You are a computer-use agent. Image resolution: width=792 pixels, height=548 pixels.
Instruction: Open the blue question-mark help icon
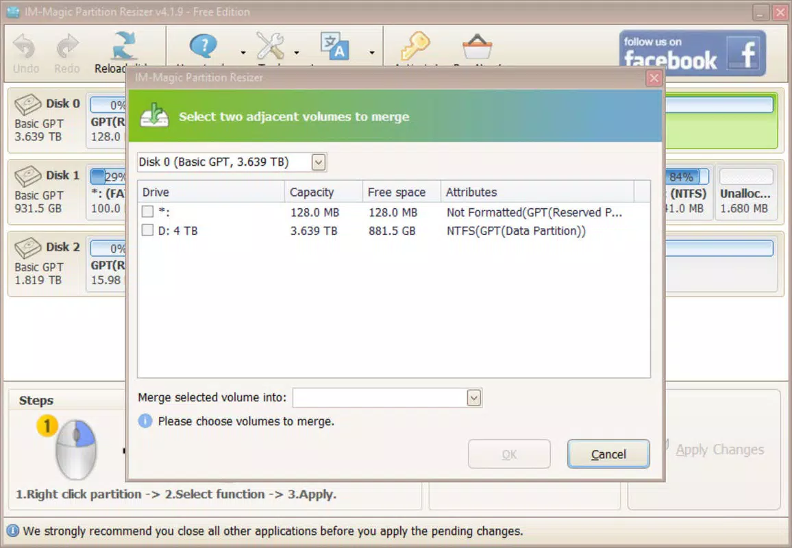tap(203, 46)
